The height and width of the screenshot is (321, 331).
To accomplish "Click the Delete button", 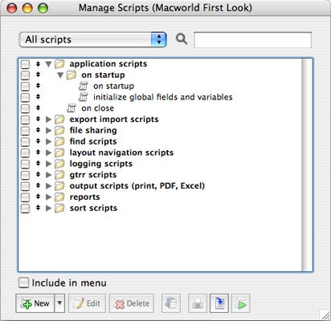I will coord(132,303).
